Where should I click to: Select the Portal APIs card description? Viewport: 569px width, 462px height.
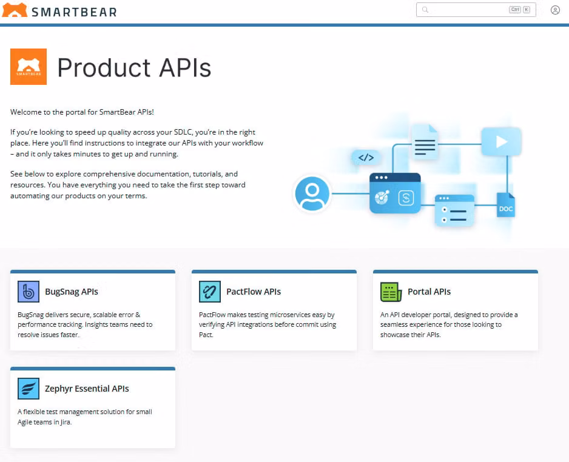[x=449, y=324]
